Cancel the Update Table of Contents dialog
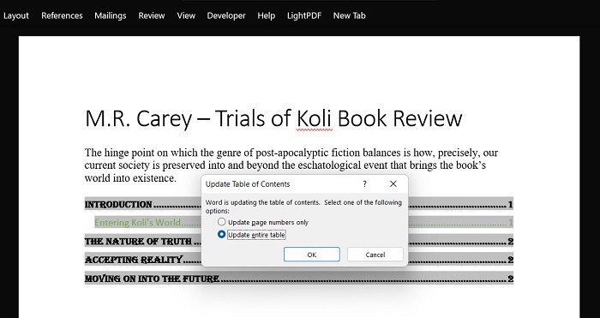The height and width of the screenshot is (318, 600). tap(375, 255)
